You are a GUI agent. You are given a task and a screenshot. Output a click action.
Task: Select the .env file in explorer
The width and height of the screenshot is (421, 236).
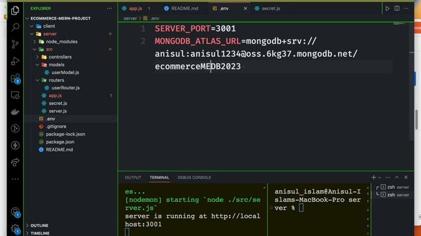[x=71, y=119]
